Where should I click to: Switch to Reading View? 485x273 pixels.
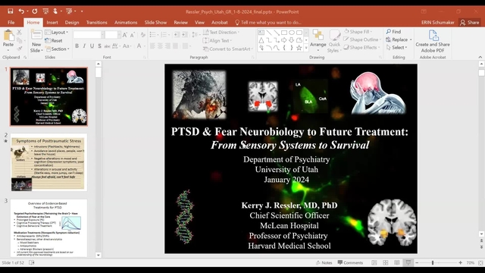point(397,262)
